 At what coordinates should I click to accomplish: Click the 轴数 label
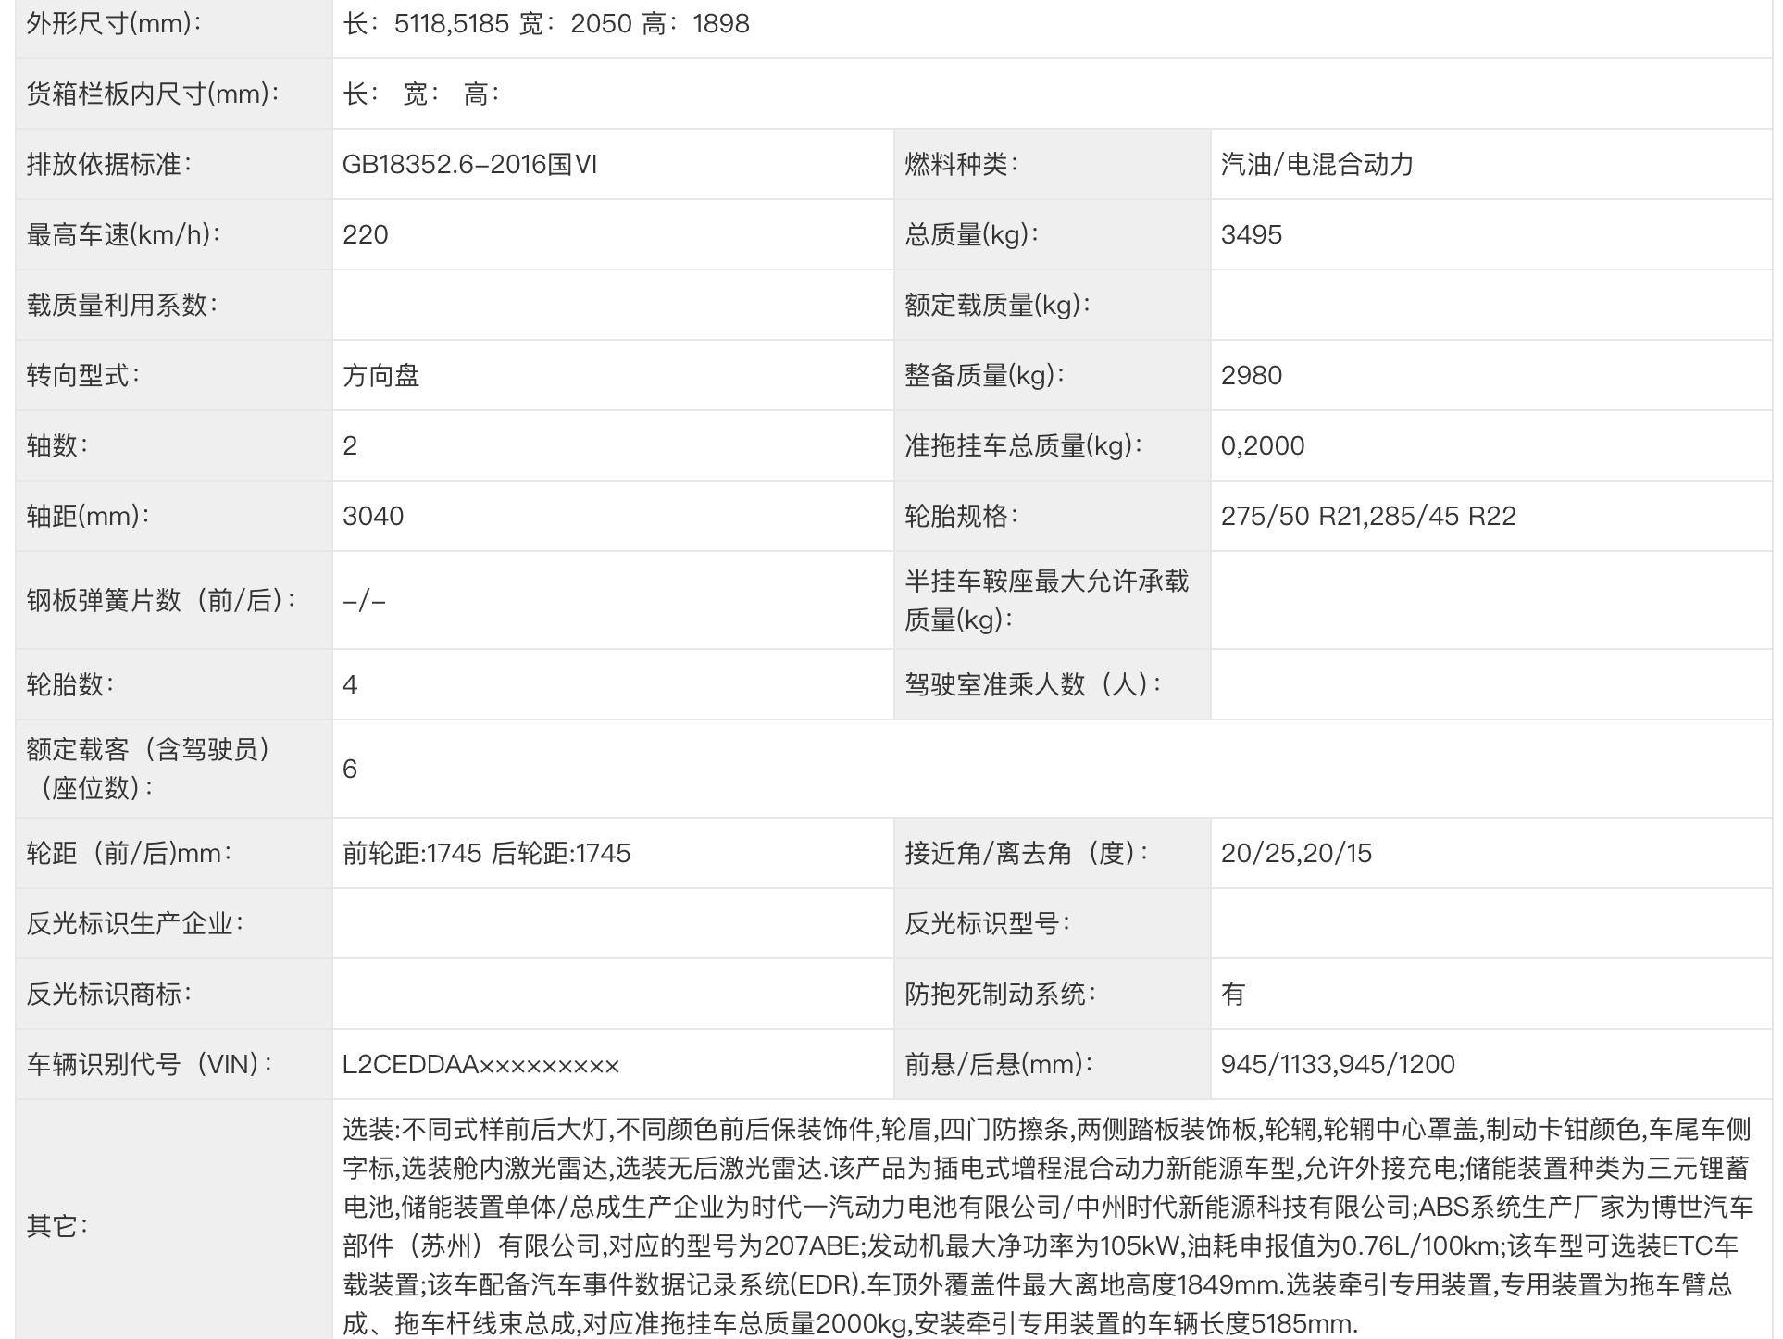(x=56, y=446)
